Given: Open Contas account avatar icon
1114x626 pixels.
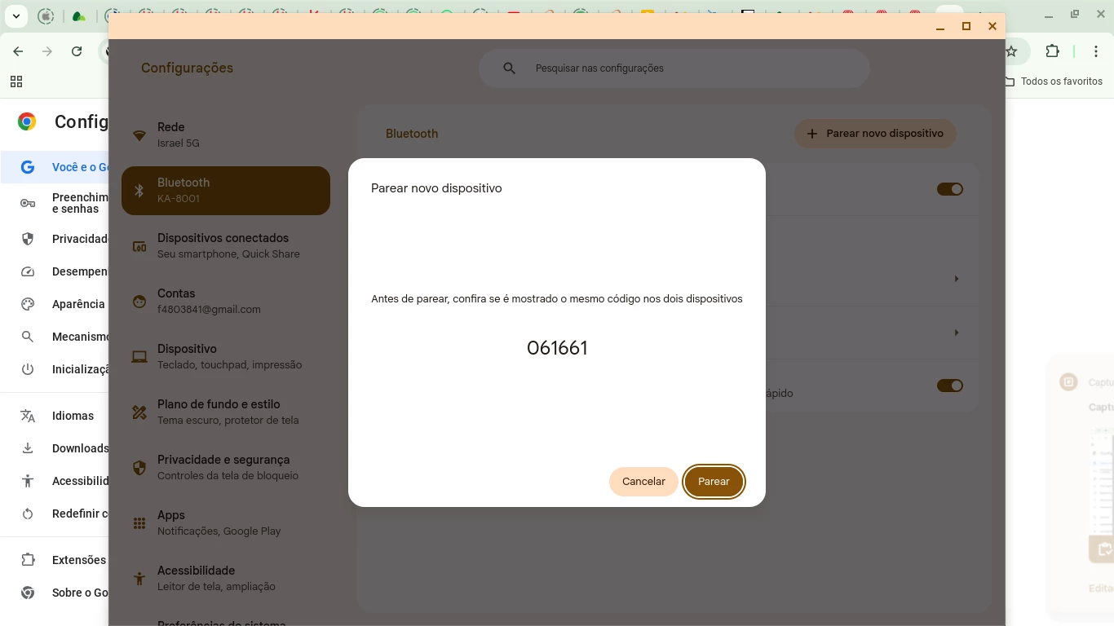Looking at the screenshot, I should (x=139, y=302).
